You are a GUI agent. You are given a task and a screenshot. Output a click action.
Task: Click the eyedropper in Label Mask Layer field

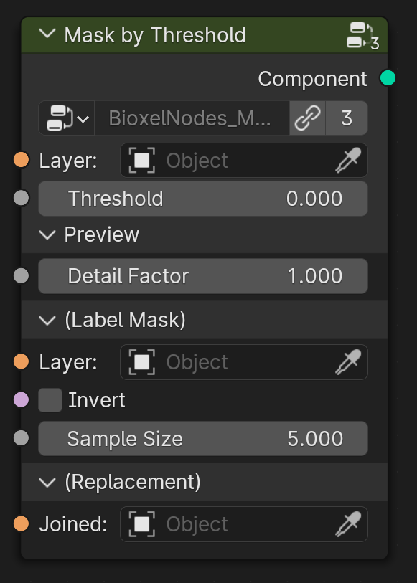(348, 361)
